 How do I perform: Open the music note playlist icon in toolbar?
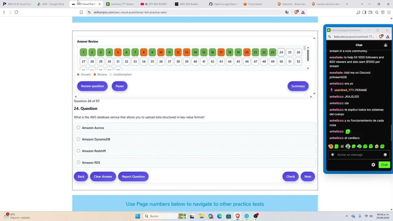click(x=358, y=12)
